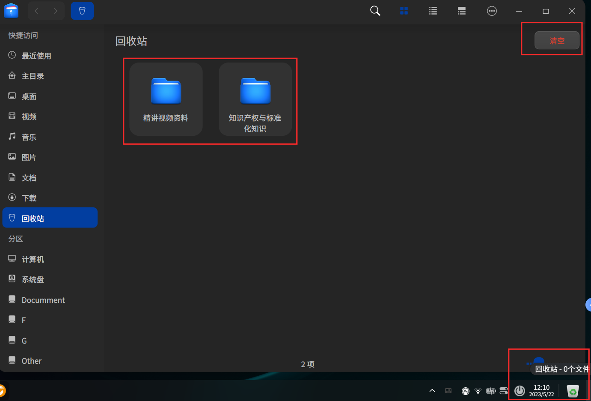Viewport: 591px width, 401px height.
Task: Click the back navigation arrow
Action: (36, 11)
